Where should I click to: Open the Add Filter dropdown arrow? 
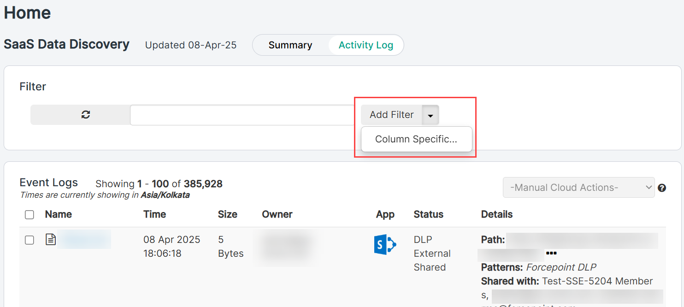[x=430, y=115]
